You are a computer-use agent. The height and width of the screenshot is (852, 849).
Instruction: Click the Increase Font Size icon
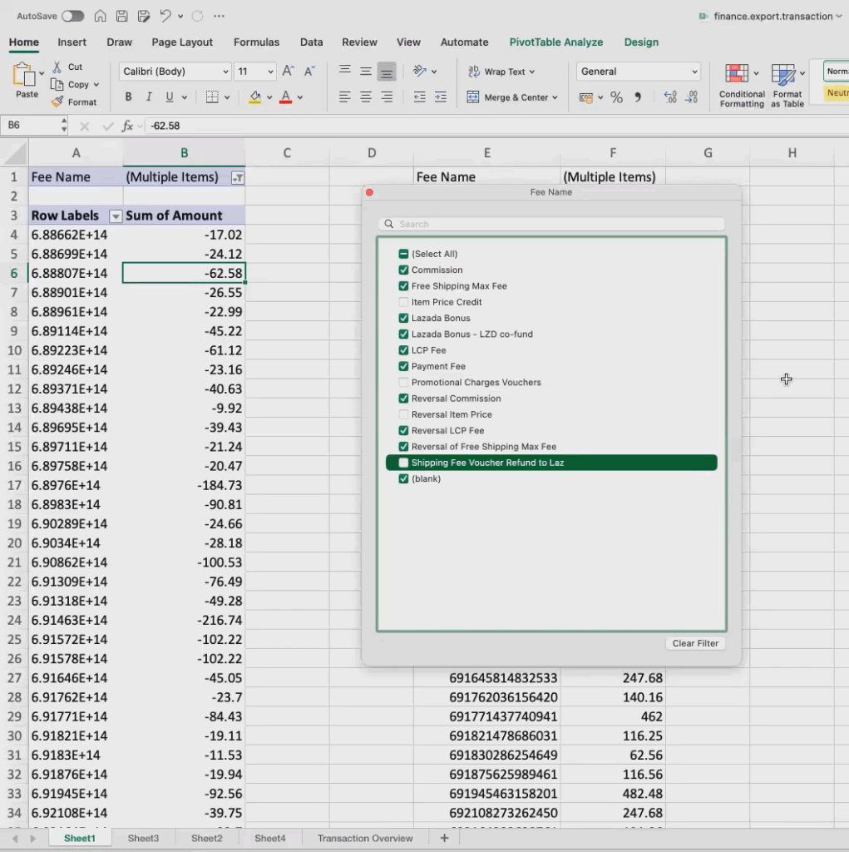pos(289,72)
